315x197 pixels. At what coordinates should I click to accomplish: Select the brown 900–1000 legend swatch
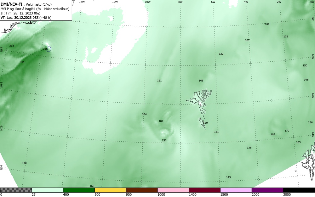[142, 190]
